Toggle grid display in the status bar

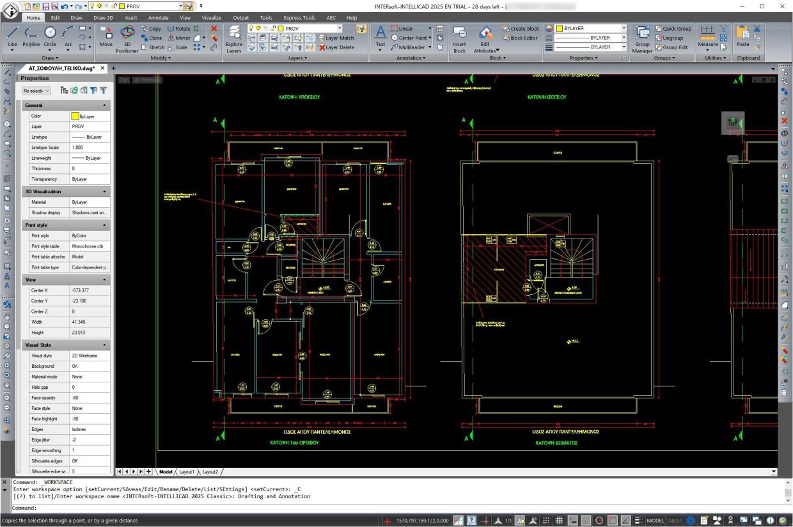coord(559,520)
